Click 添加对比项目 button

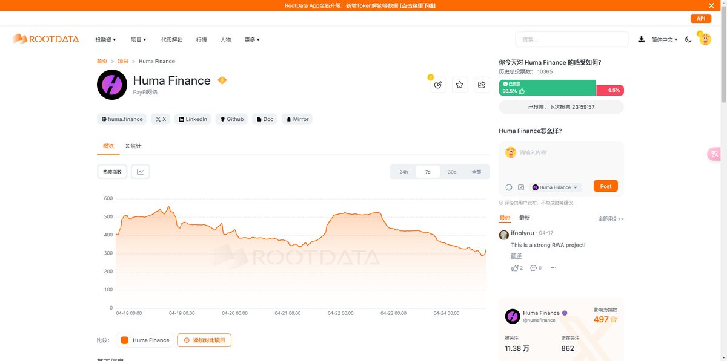pyautogui.click(x=204, y=340)
